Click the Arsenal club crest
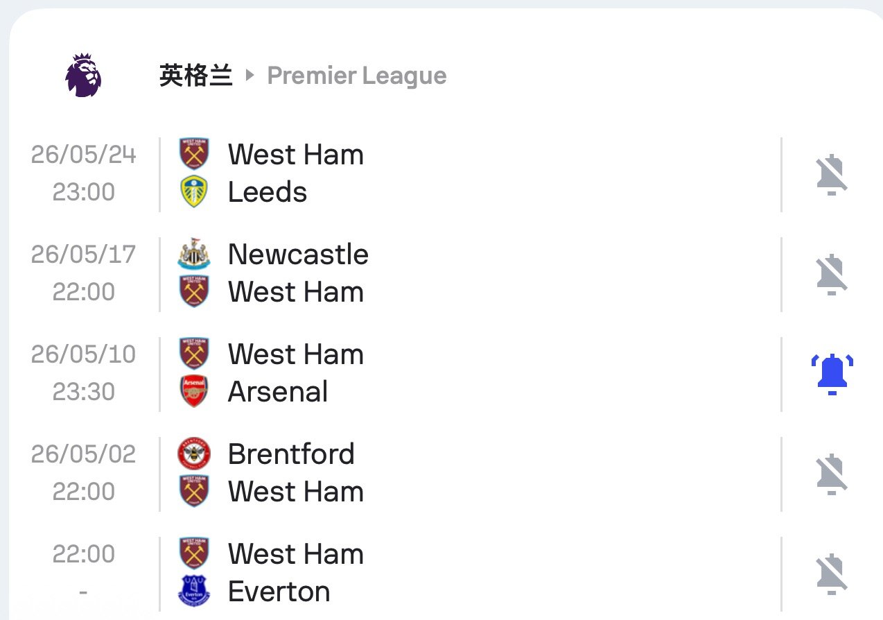883x620 pixels. tap(194, 392)
